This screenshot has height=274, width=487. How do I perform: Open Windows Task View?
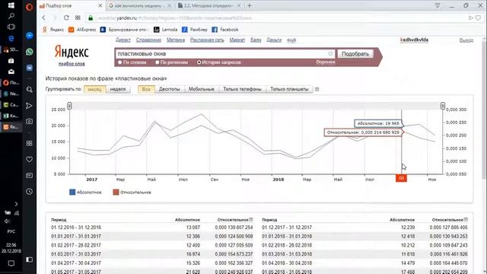pos(11,27)
